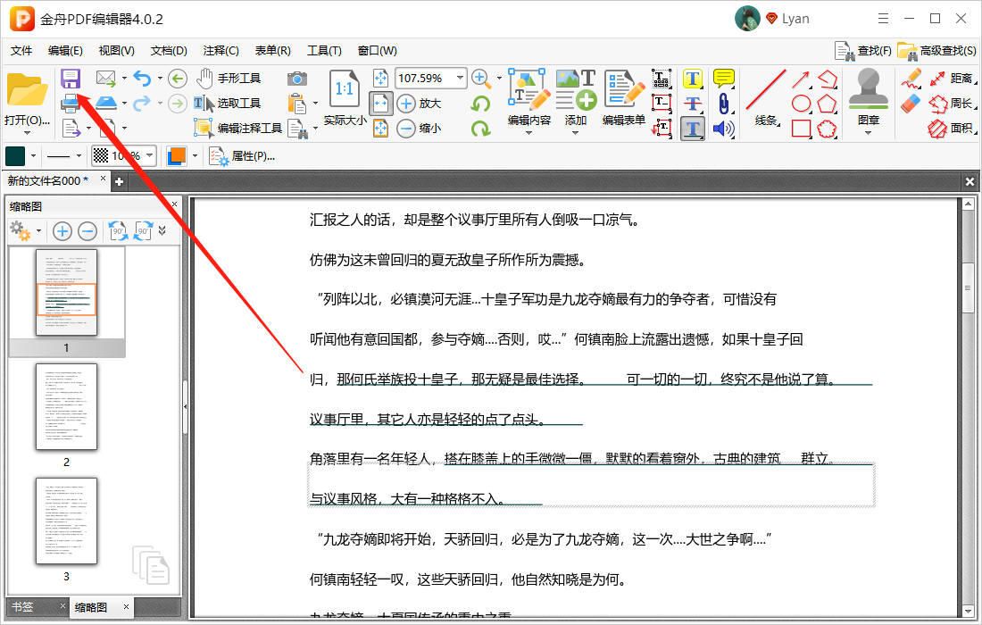Open the dark stroke color dropdown arrow
Screen dimensions: 982x625
pos(33,156)
